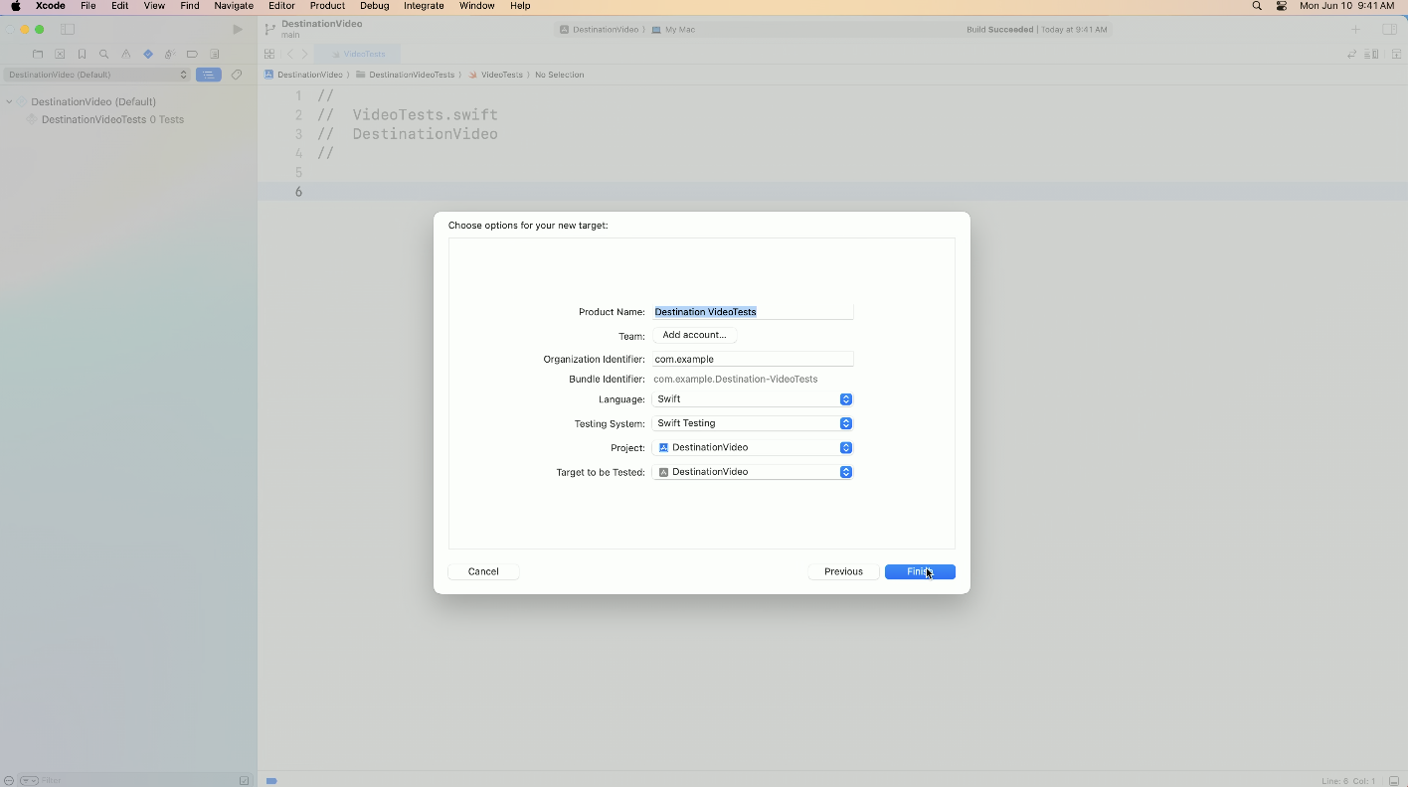
Task: Click the Run play button
Action: click(x=237, y=30)
